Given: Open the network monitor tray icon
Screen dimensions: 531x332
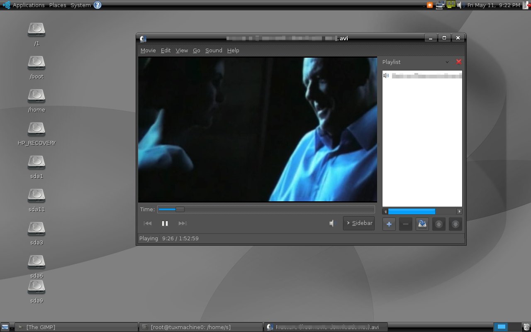Looking at the screenshot, I should point(440,5).
